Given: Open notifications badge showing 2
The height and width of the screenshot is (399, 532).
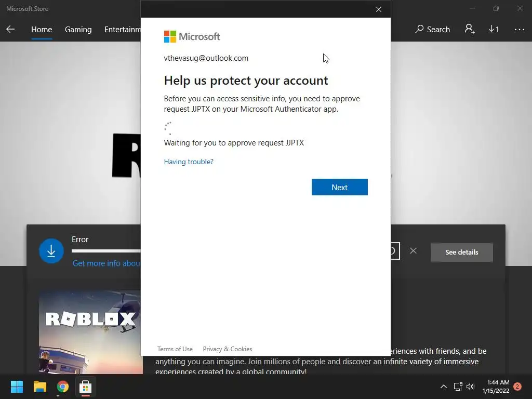Looking at the screenshot, I should click(517, 387).
